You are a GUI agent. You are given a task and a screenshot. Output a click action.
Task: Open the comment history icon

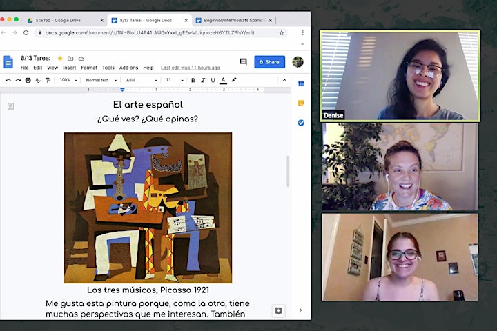pos(243,61)
